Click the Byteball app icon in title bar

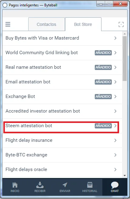click(x=5, y=5)
